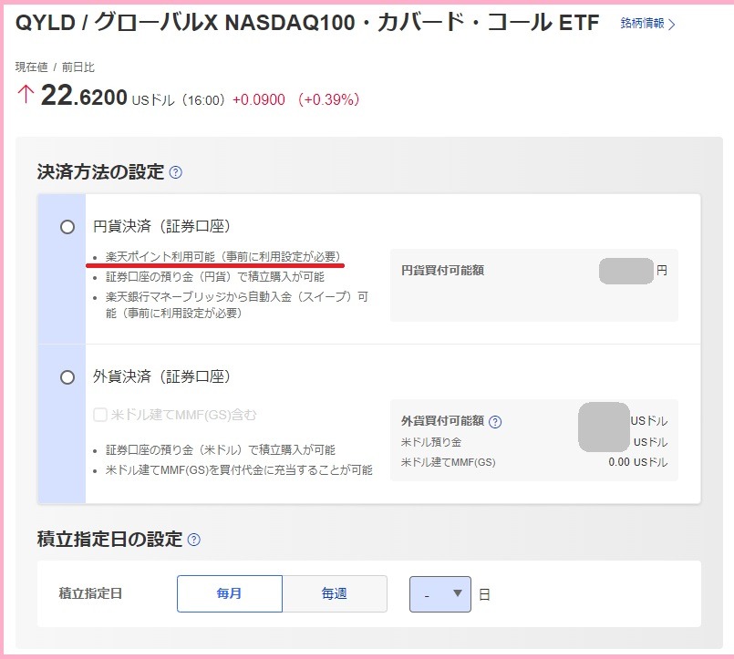
Task: Tick 米ドル建てMMF(GS)含む checkbox
Action: point(100,415)
